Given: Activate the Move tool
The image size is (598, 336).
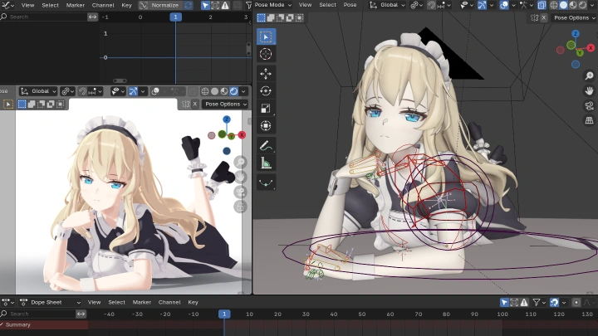Looking at the screenshot, I should tap(266, 73).
